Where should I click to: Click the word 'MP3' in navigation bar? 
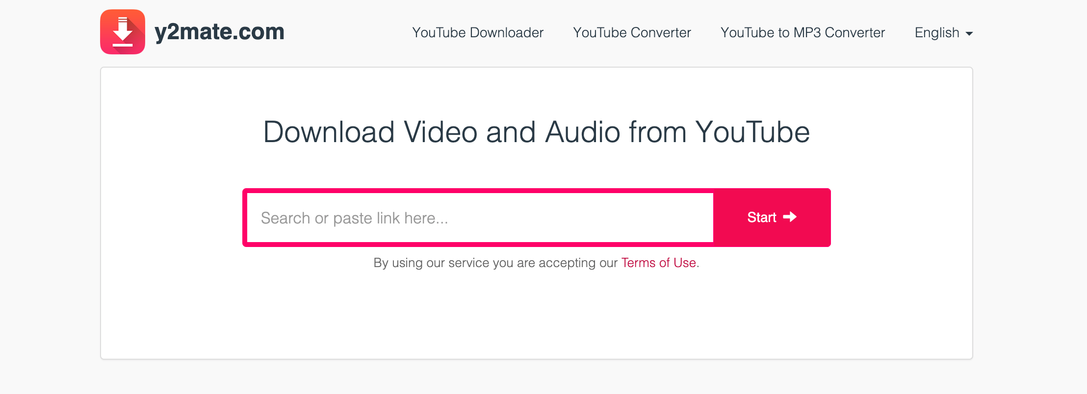[807, 32]
